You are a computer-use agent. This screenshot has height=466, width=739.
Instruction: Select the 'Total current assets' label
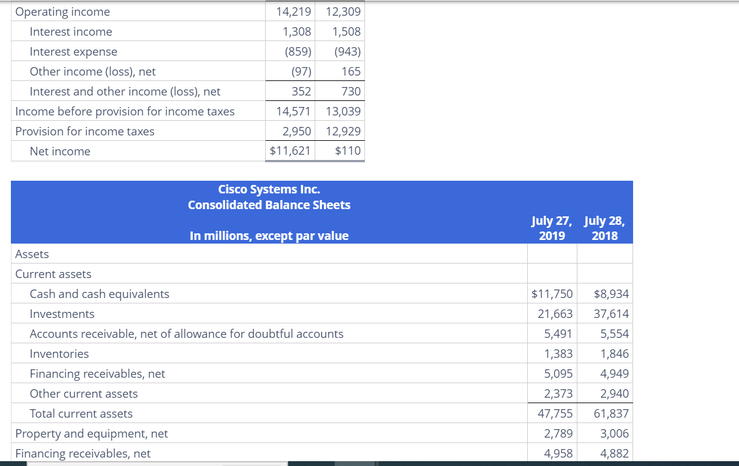(x=81, y=413)
